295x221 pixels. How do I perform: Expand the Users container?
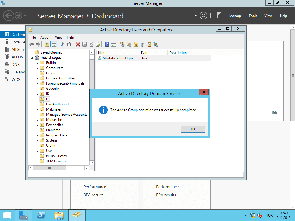37,151
